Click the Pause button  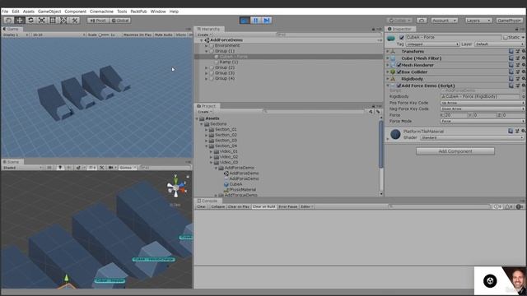click(256, 21)
